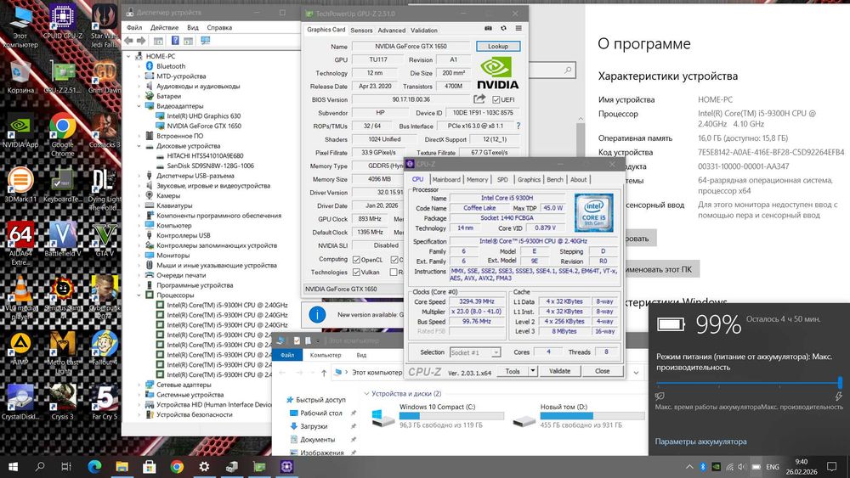
Task: Select the AIDA64 Extreme desktop icon
Action: coord(20,243)
